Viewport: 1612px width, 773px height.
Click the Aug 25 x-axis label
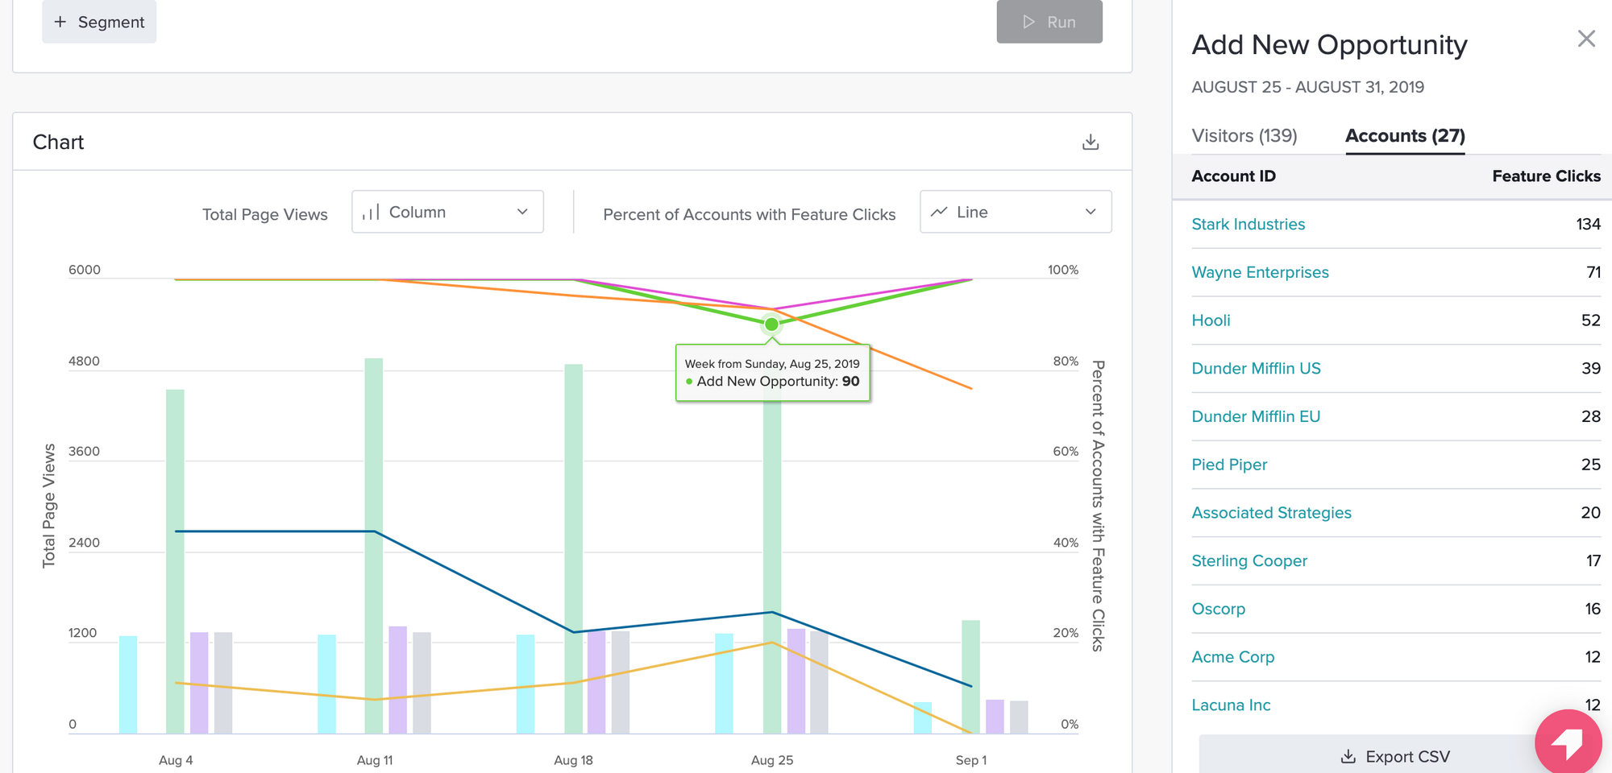(771, 760)
